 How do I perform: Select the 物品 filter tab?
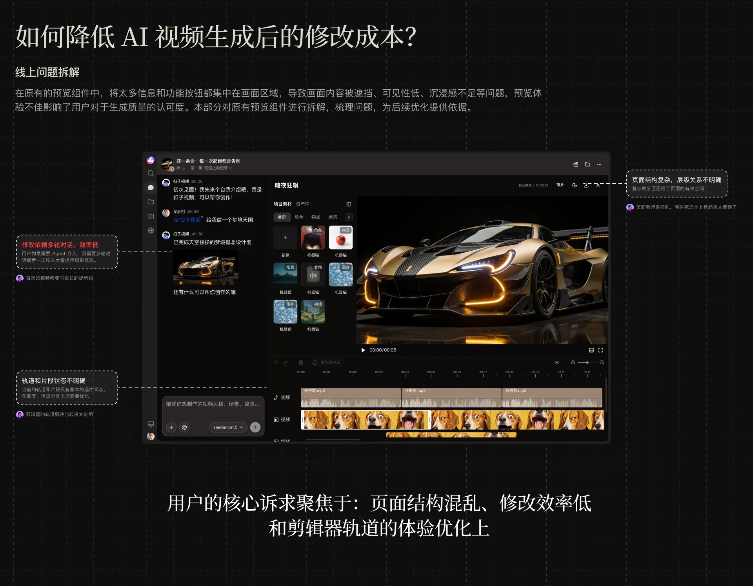click(x=316, y=217)
